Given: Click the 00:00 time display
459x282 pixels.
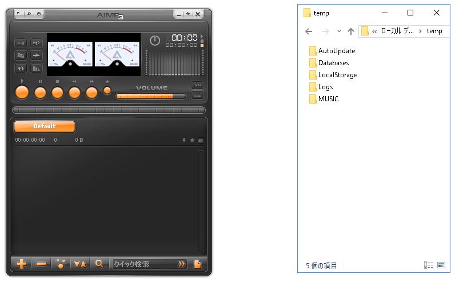Looking at the screenshot, I should point(184,38).
